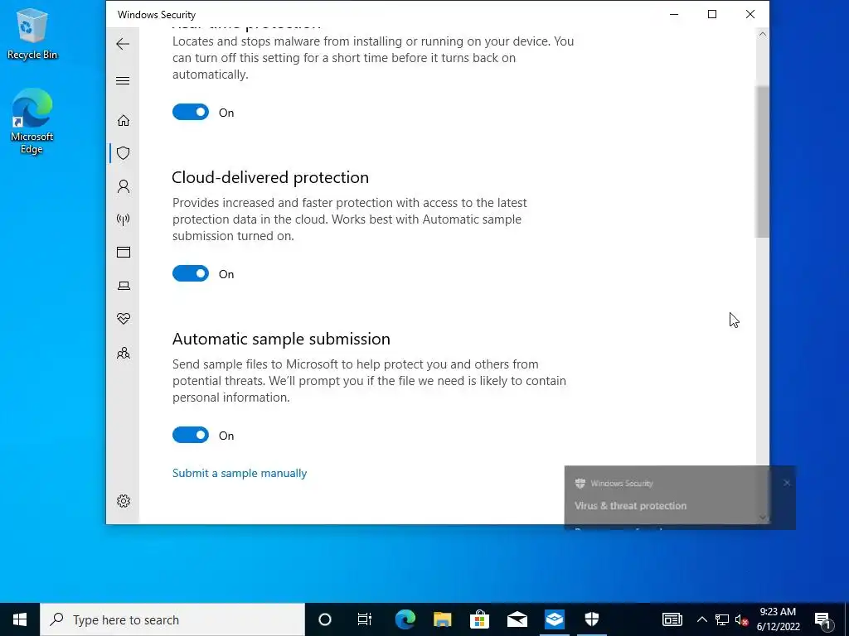Open Task View on taskbar
This screenshot has height=636, width=849.
(365, 619)
